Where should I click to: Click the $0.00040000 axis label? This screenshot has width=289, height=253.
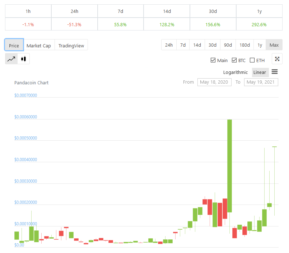point(25,160)
